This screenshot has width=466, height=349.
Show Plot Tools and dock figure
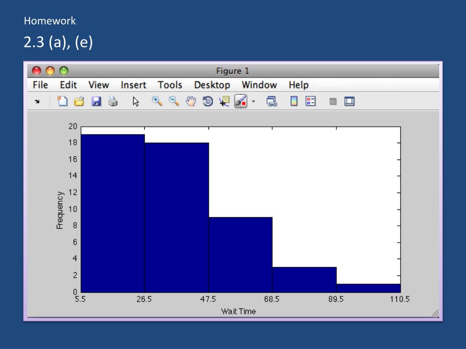[x=349, y=101]
